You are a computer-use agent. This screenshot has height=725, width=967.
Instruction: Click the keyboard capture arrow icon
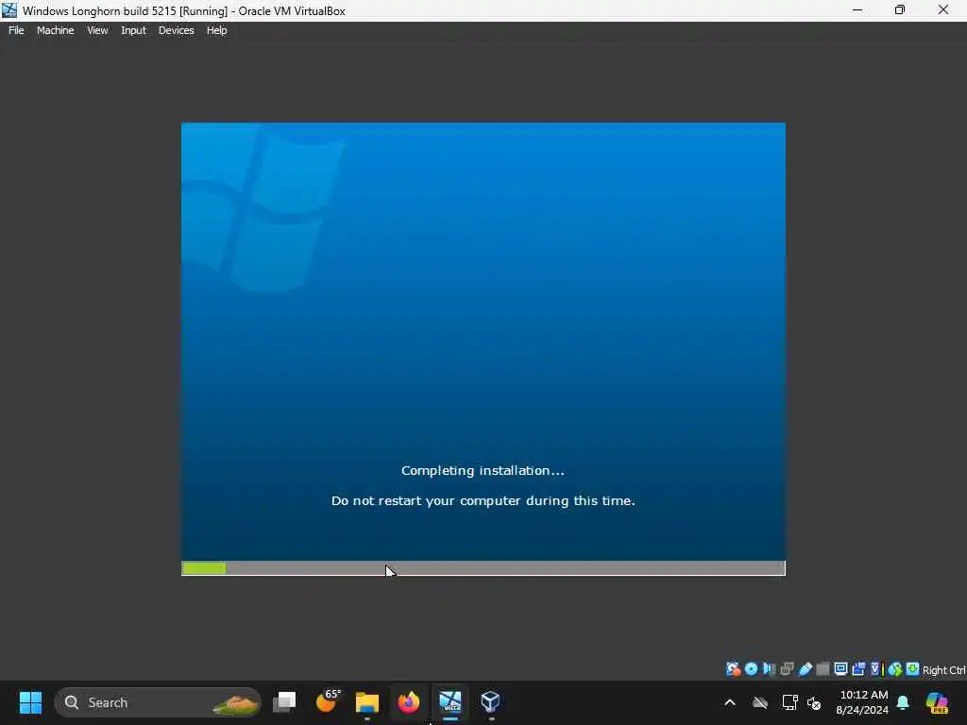coord(913,669)
